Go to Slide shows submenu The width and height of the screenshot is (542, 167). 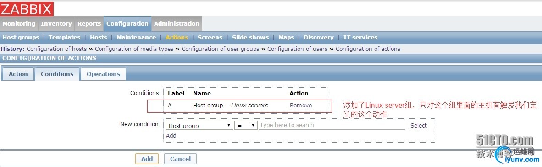(250, 37)
